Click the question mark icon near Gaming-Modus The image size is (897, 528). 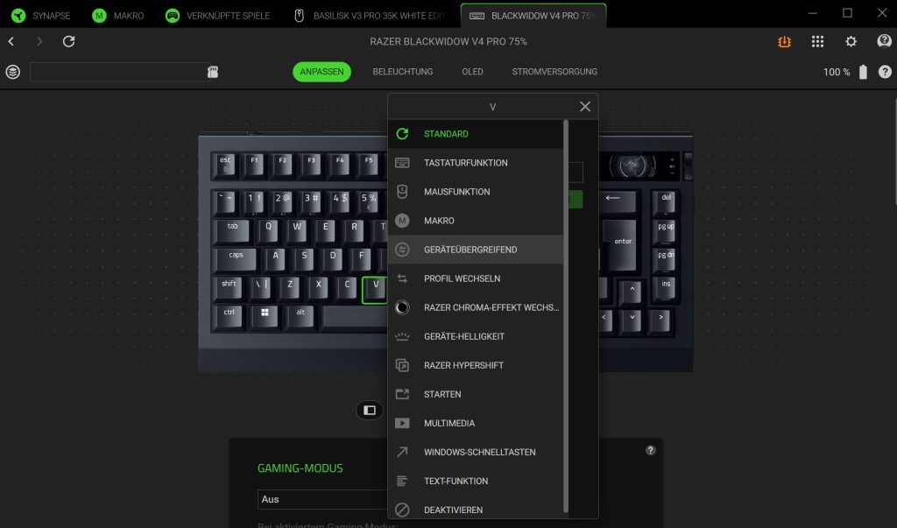coord(650,449)
